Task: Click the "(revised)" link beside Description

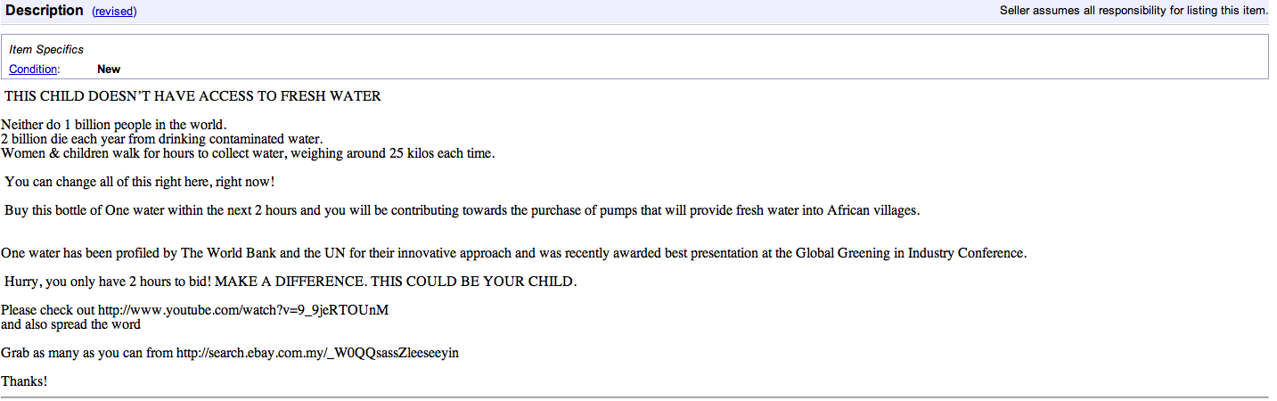Action: [114, 12]
